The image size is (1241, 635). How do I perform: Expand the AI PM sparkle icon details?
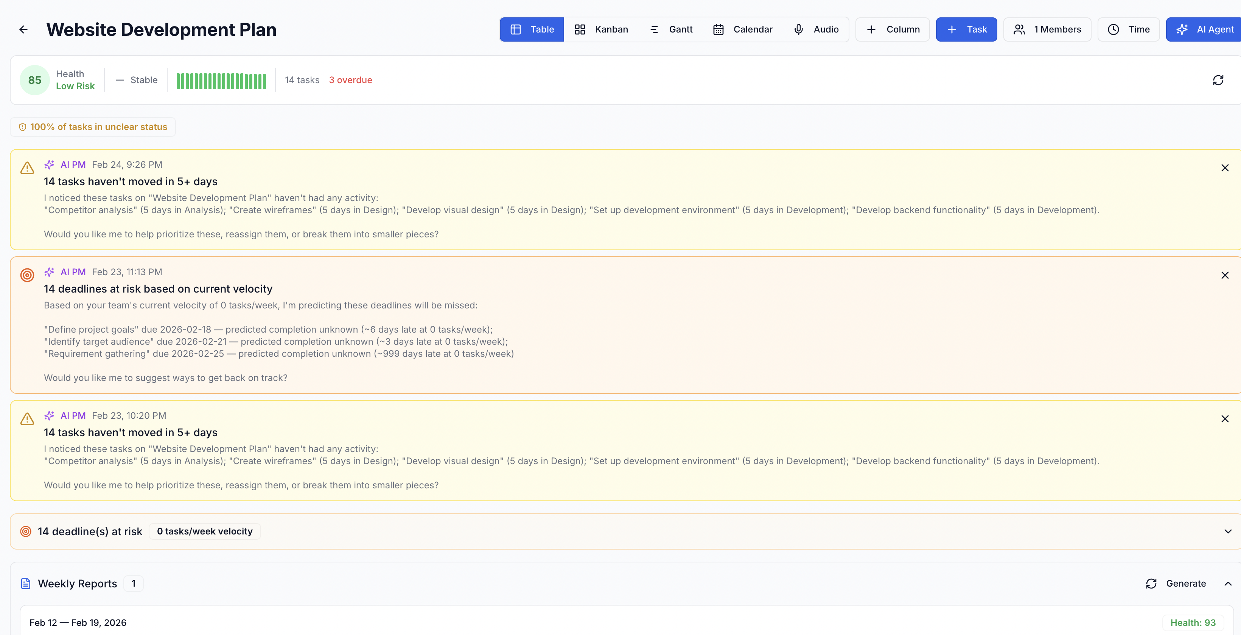(49, 164)
